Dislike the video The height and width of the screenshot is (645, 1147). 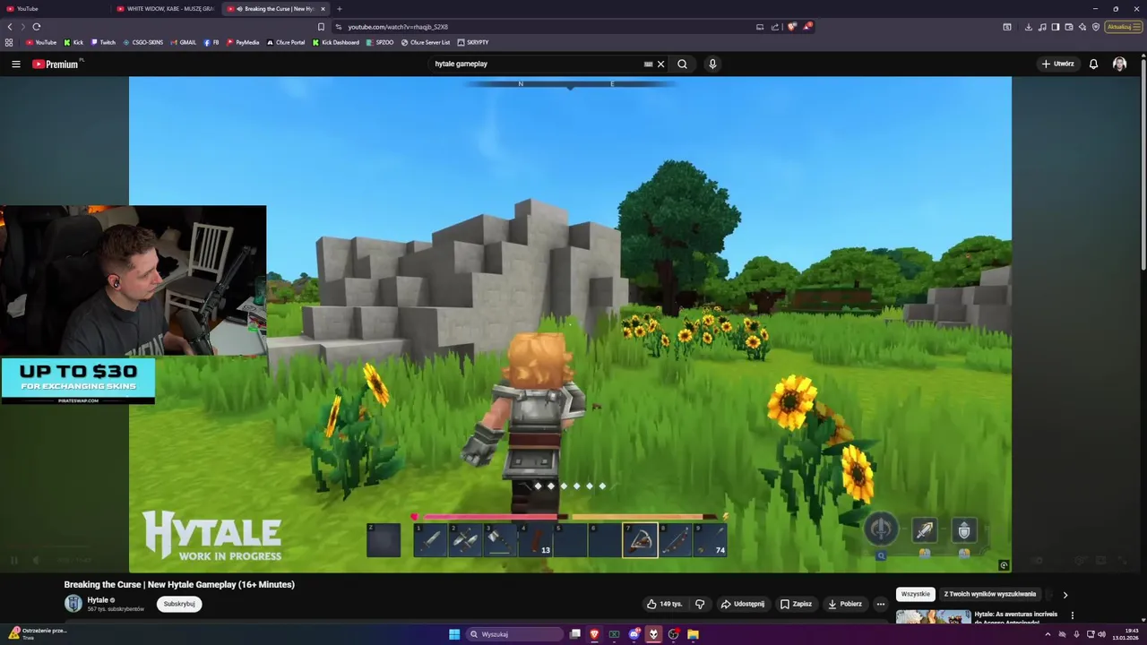point(700,604)
